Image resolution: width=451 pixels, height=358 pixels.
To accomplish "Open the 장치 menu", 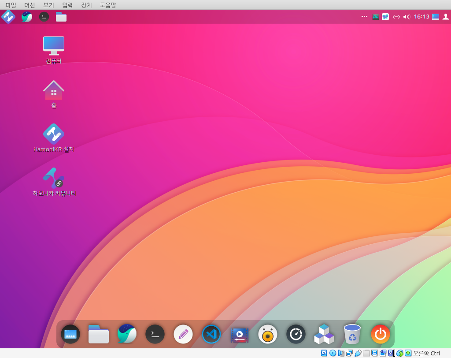I will (86, 5).
